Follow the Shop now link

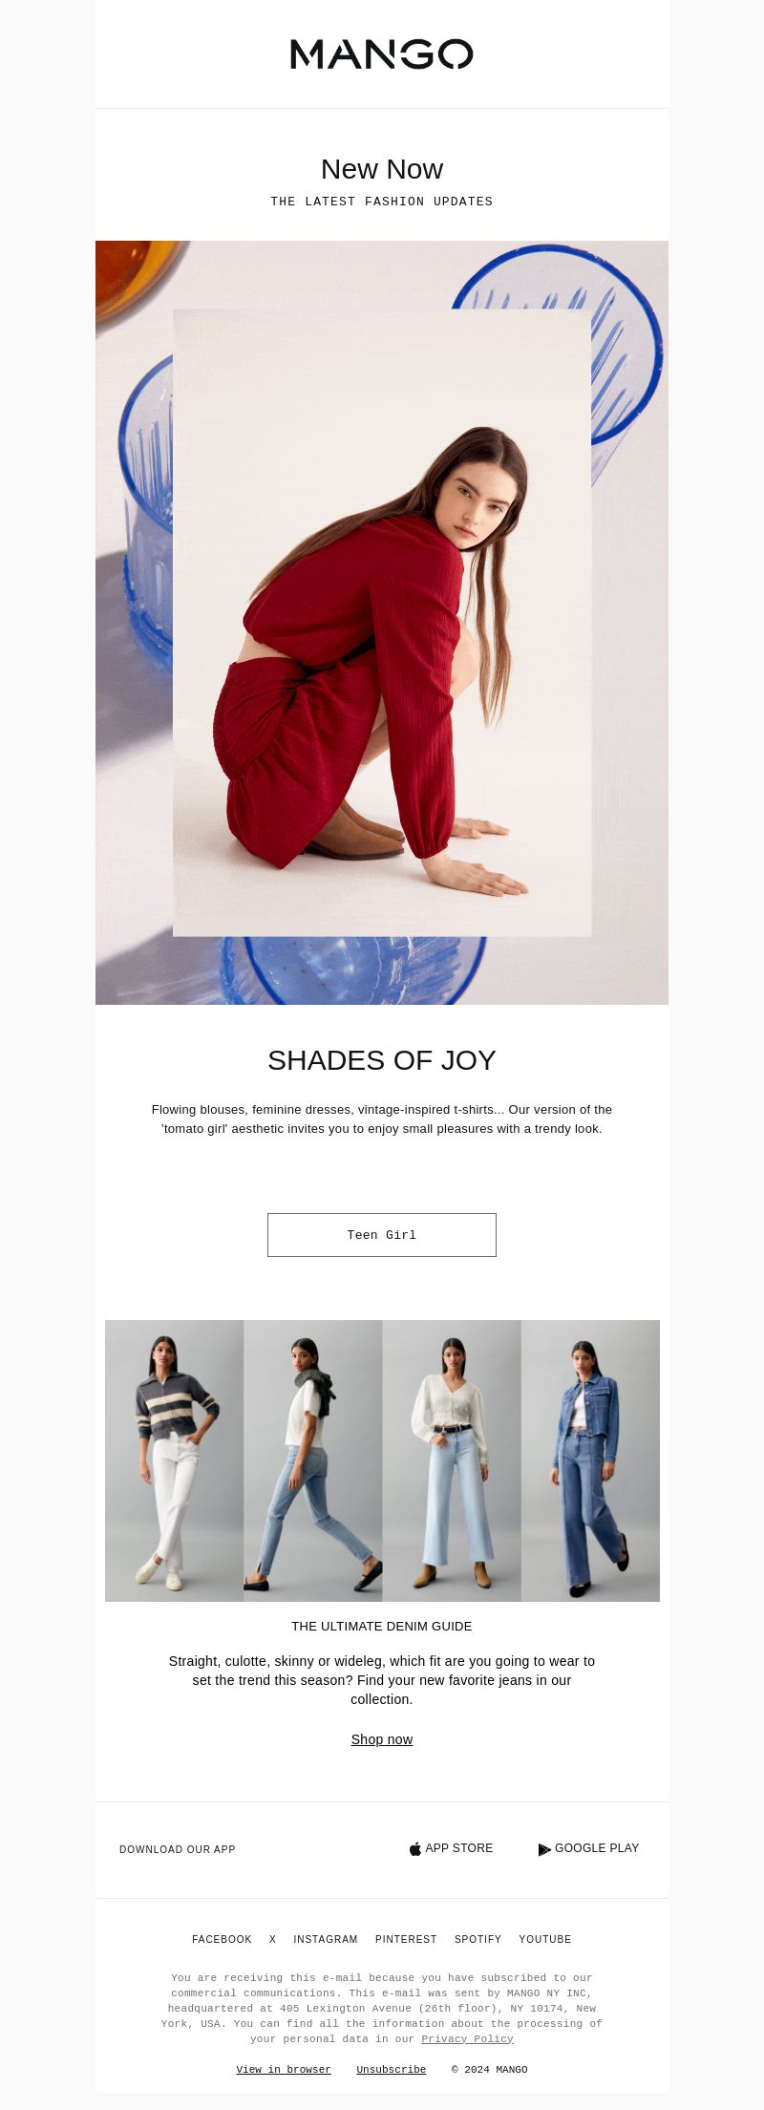tap(382, 1739)
